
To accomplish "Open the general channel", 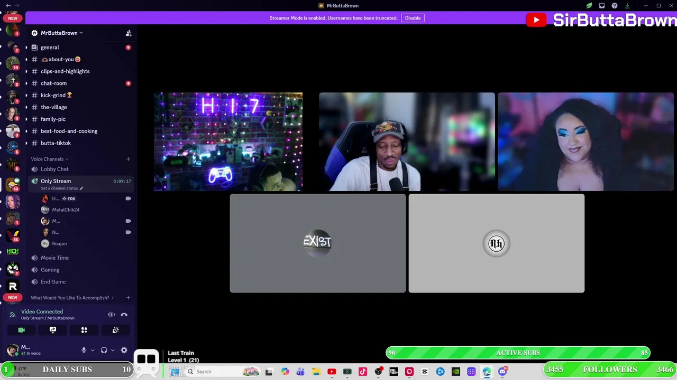I will pos(50,47).
